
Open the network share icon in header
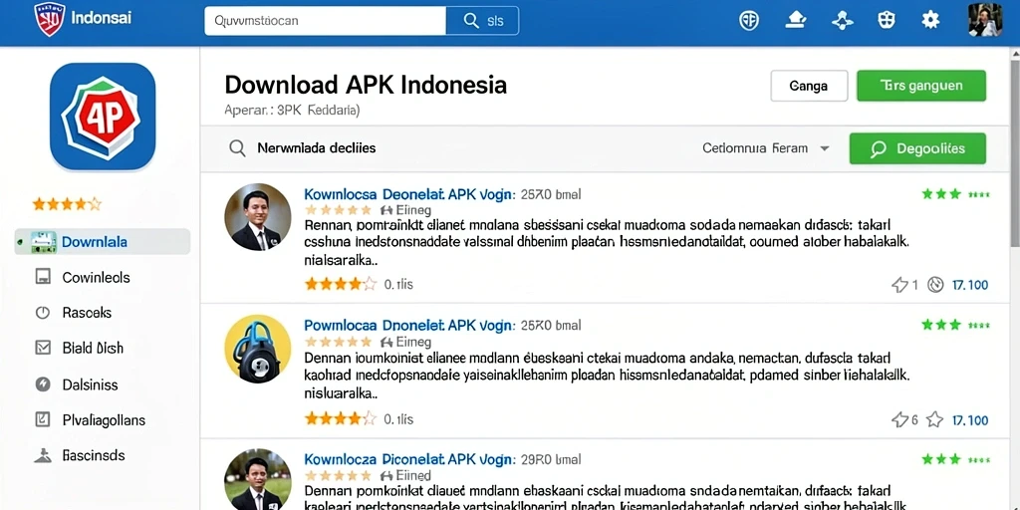pos(843,20)
